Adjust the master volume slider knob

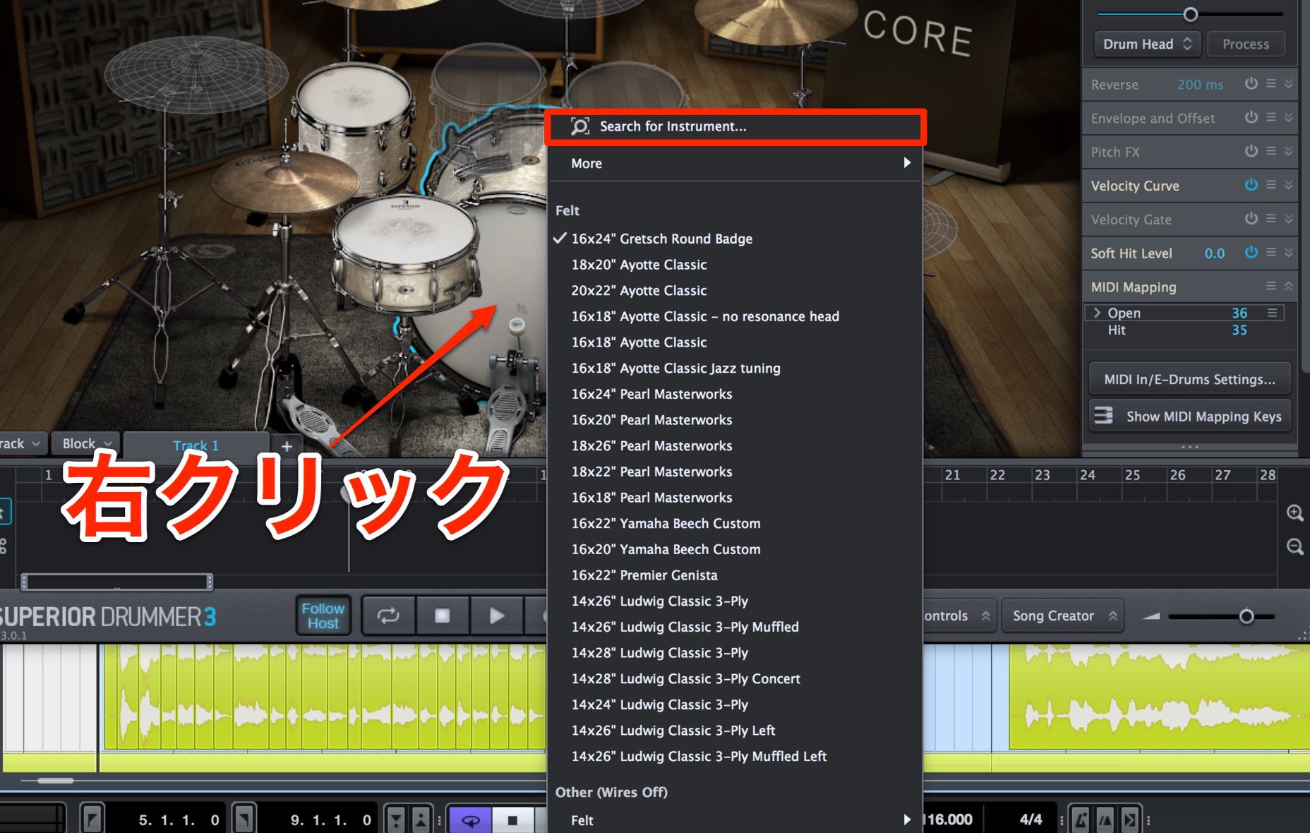coord(1246,616)
